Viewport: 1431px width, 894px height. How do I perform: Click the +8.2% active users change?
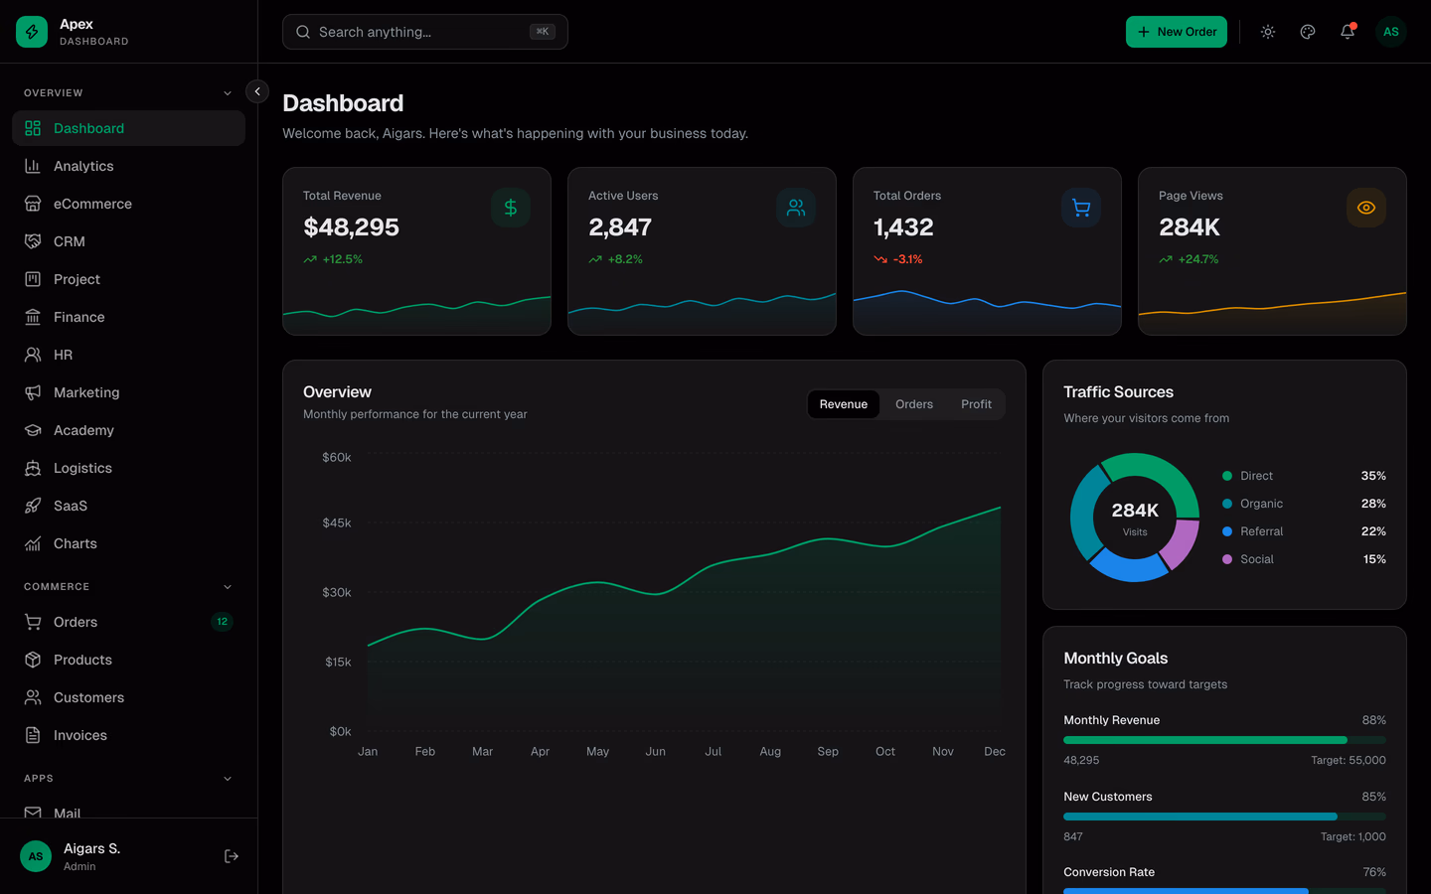pos(615,259)
